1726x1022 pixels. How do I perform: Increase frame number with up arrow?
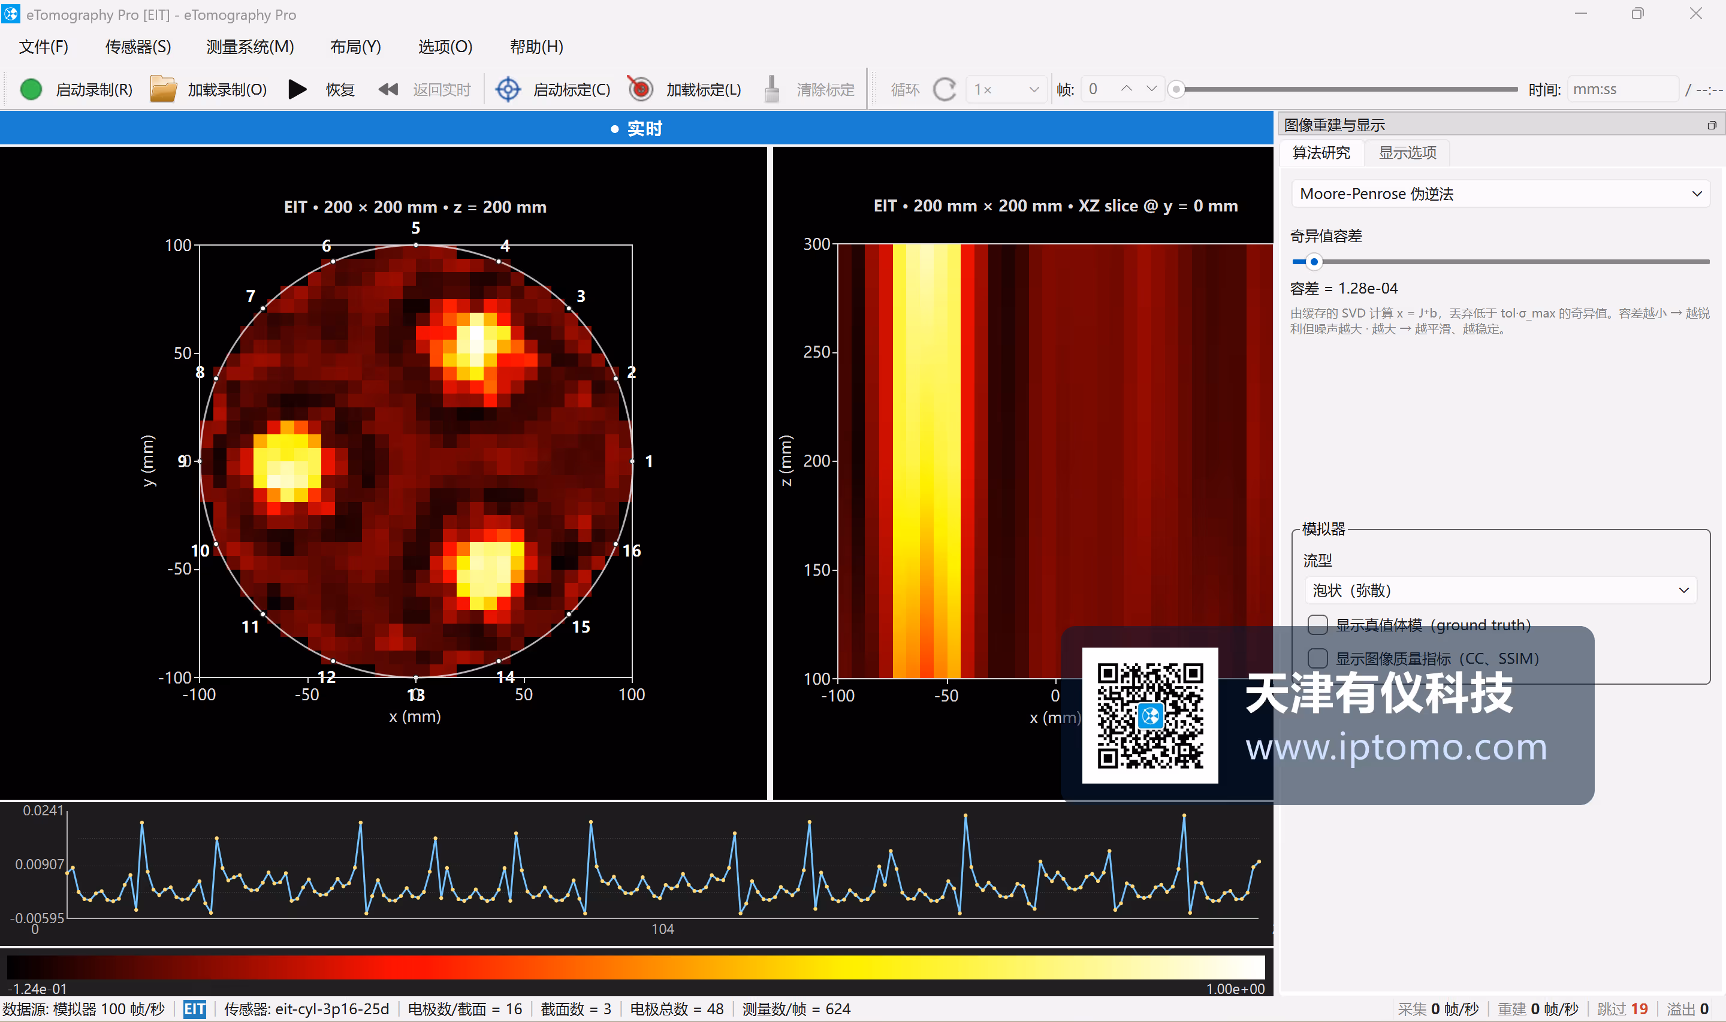pos(1126,89)
